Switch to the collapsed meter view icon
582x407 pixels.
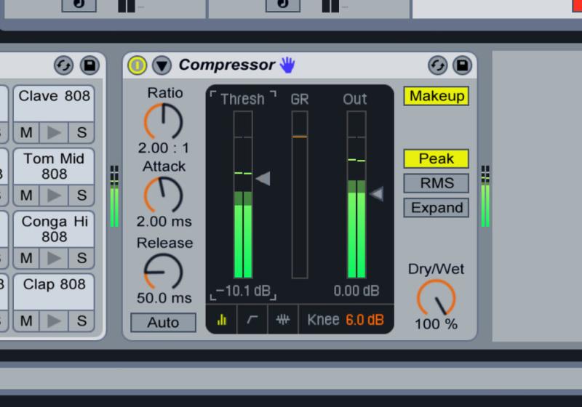click(222, 320)
